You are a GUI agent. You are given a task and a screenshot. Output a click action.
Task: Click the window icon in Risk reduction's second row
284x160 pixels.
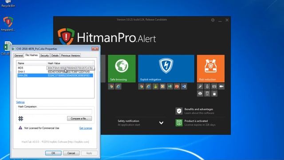click(x=207, y=94)
